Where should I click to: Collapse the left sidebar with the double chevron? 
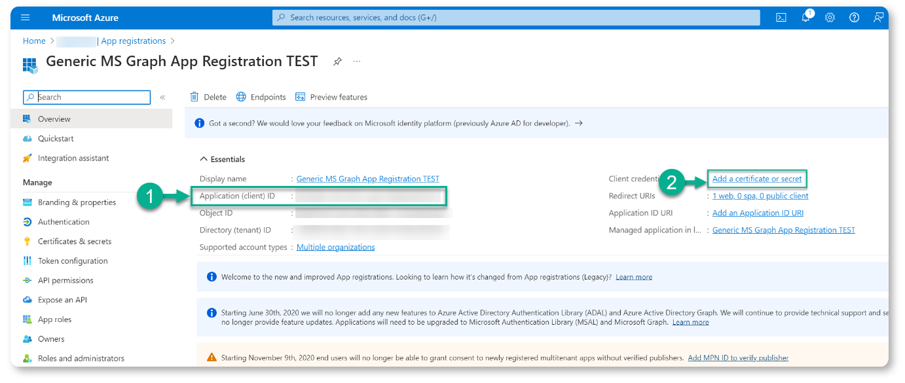click(162, 98)
